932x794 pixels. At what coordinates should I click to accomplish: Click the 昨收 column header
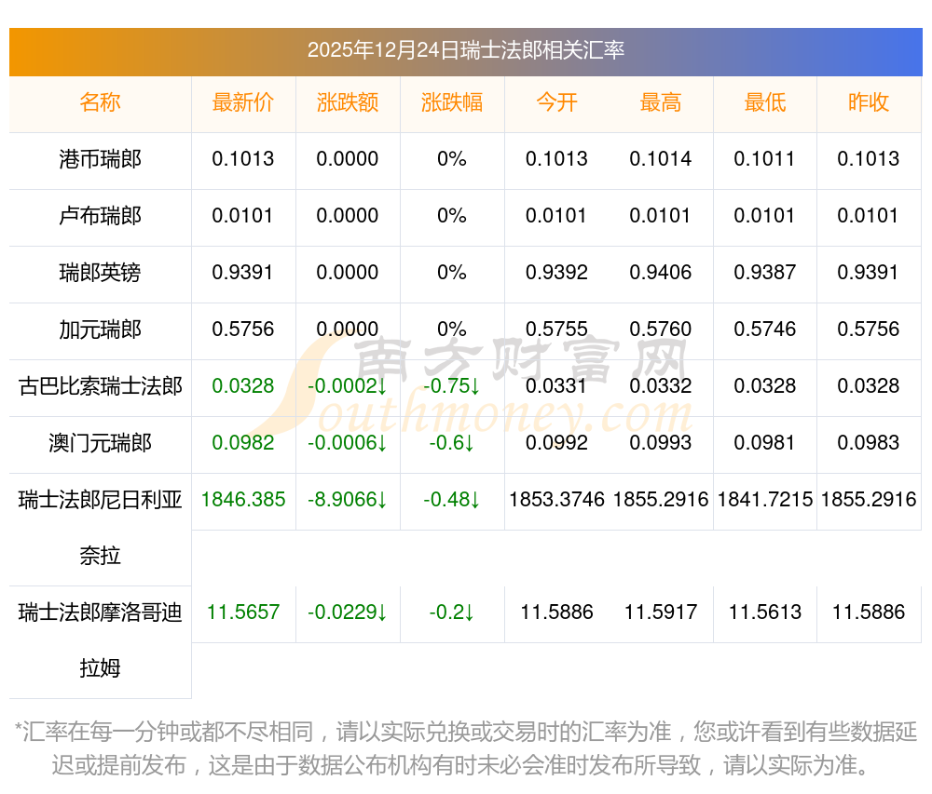pyautogui.click(x=869, y=102)
